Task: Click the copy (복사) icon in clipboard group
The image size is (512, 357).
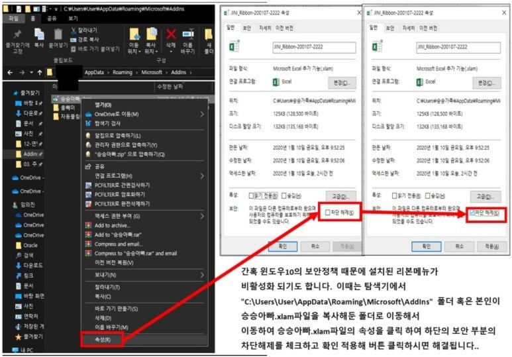Action: click(x=39, y=34)
